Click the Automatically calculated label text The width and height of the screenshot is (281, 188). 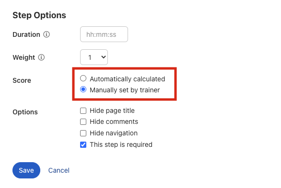click(128, 79)
